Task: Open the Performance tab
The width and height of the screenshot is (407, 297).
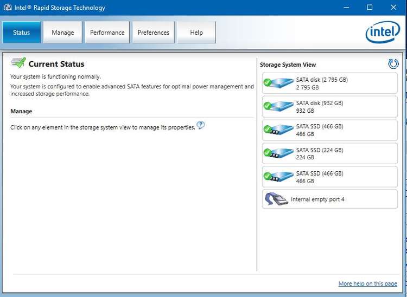Action: pyautogui.click(x=107, y=33)
